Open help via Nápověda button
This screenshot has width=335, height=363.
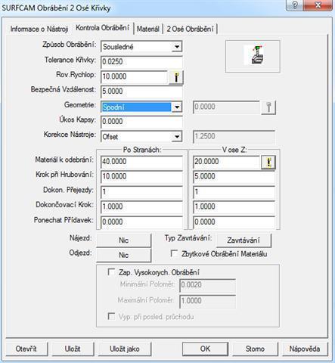[x=305, y=349]
